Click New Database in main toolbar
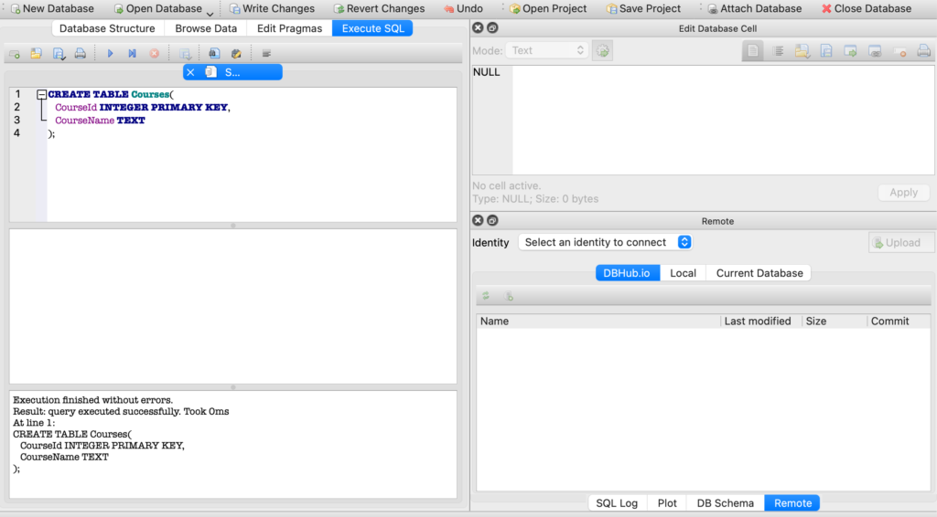937x517 pixels. coord(52,9)
